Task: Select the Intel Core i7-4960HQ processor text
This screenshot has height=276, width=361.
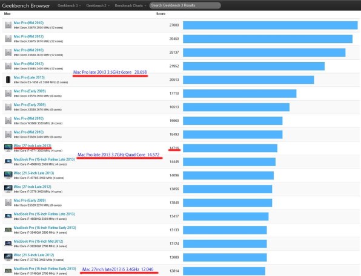Action: [40, 164]
